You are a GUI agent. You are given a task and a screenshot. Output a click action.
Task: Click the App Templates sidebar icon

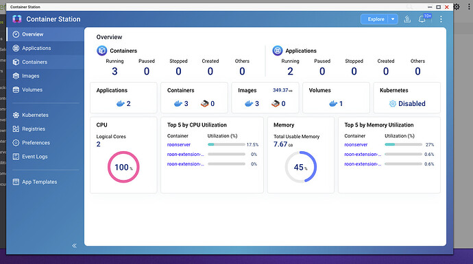[16, 182]
